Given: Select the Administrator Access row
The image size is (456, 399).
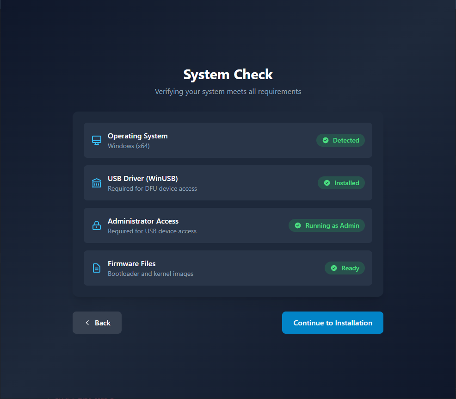Looking at the screenshot, I should click(x=228, y=225).
